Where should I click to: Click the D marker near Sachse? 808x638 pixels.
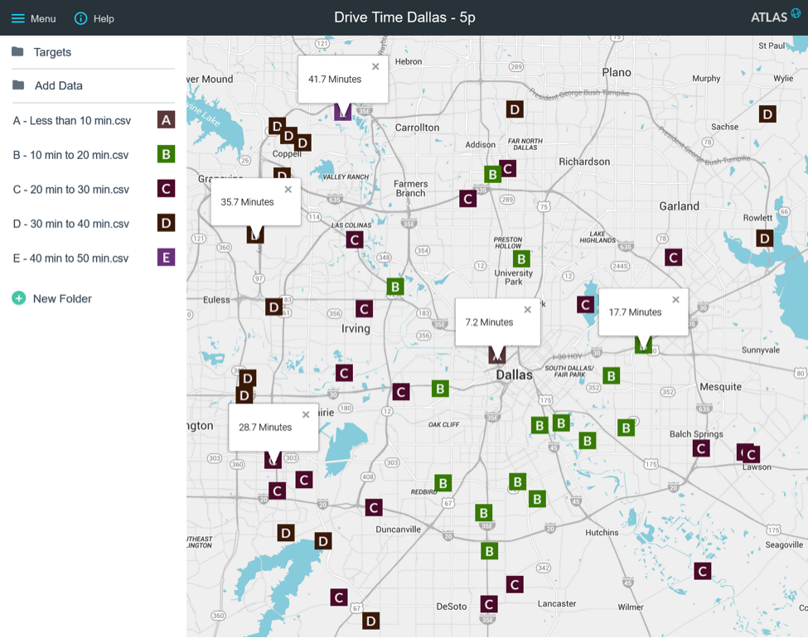767,114
